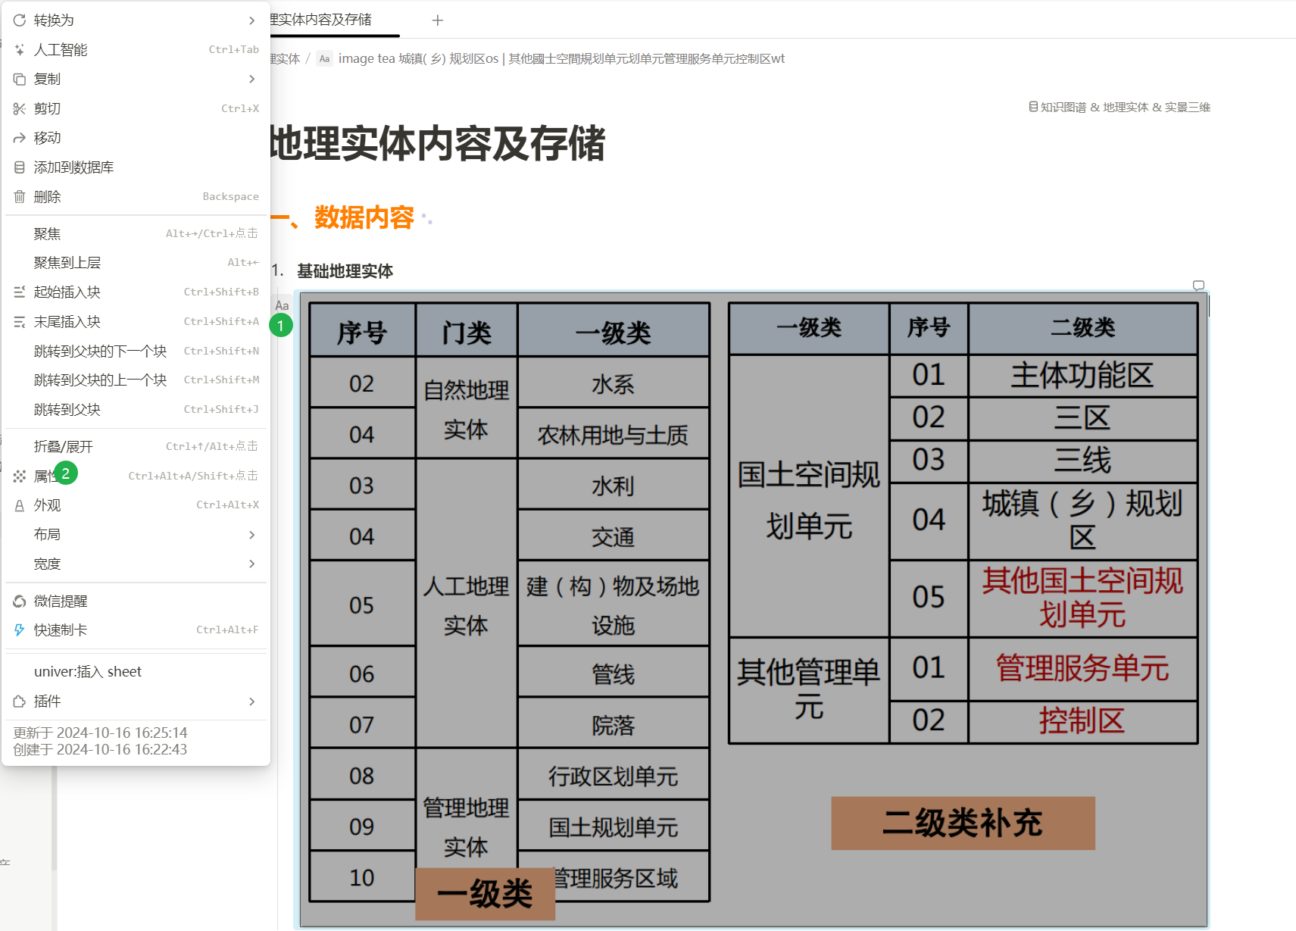Screen dimensions: 1296x931
Task: Open the 插件 submenu
Action: point(251,701)
